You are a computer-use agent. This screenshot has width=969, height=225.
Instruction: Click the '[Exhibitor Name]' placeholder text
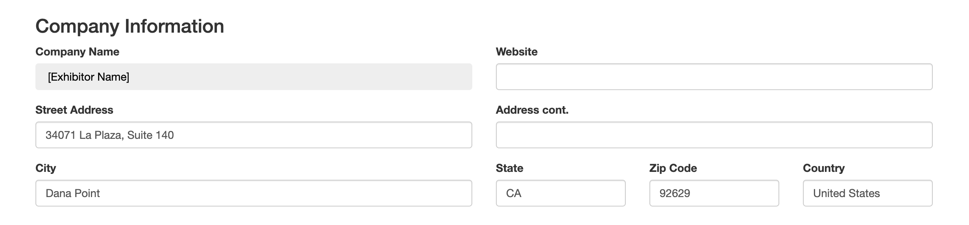coord(89,77)
